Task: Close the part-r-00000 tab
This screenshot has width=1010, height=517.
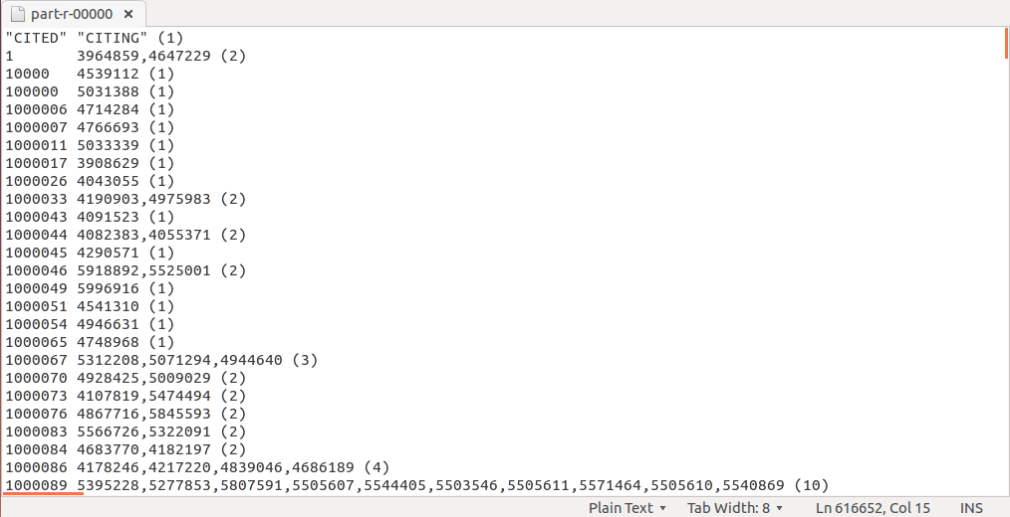Action: tap(129, 14)
